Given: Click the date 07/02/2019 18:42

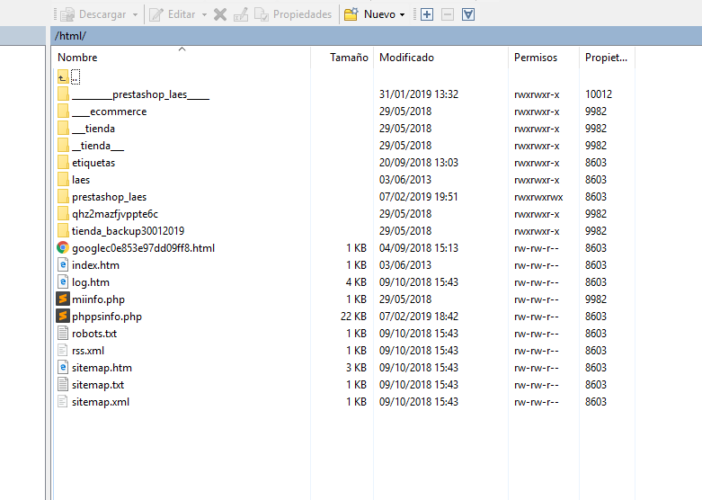Looking at the screenshot, I should pos(419,317).
